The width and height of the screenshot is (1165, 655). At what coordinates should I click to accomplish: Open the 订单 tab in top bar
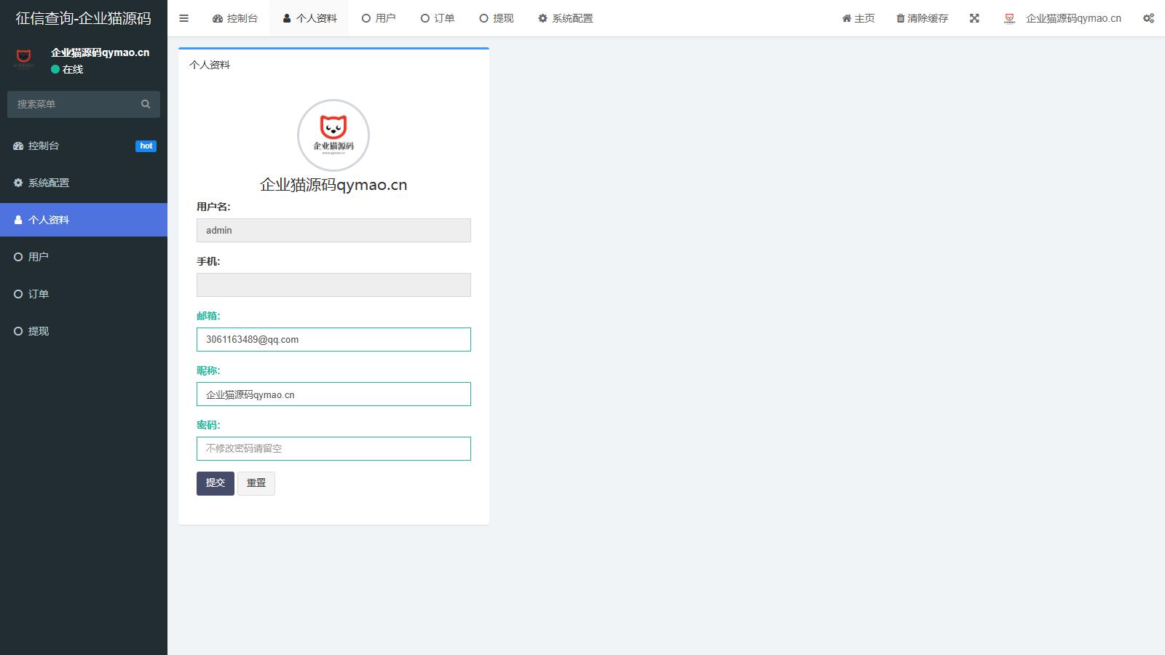[x=438, y=18]
